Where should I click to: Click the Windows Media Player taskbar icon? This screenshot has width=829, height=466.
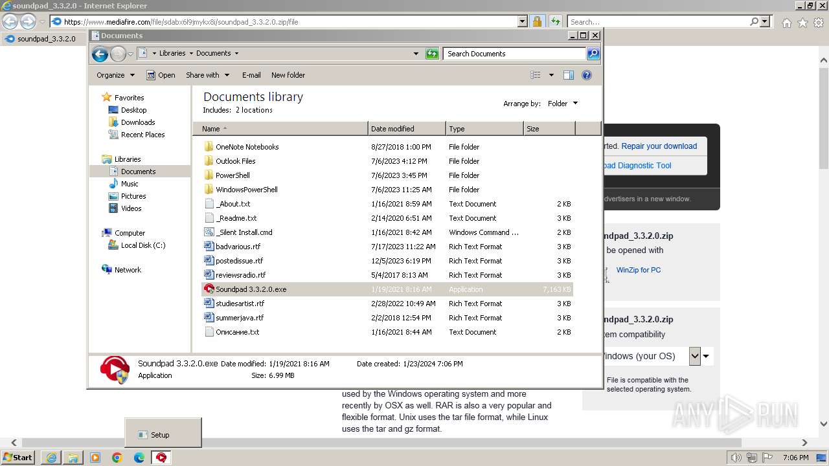click(95, 458)
